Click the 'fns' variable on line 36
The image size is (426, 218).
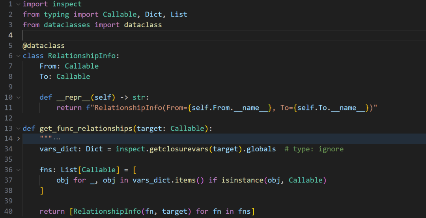(46, 170)
